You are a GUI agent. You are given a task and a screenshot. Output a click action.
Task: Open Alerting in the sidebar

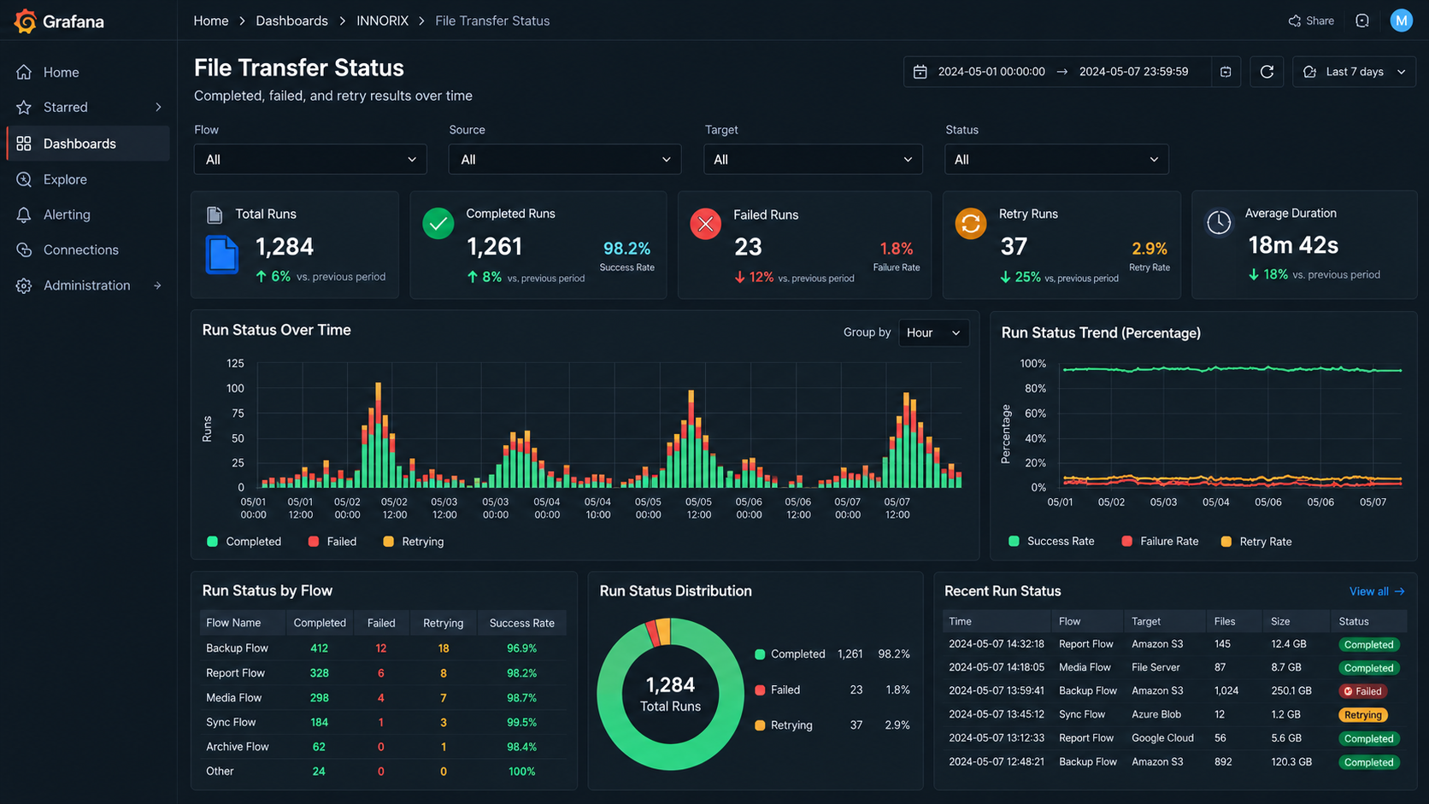88,214
